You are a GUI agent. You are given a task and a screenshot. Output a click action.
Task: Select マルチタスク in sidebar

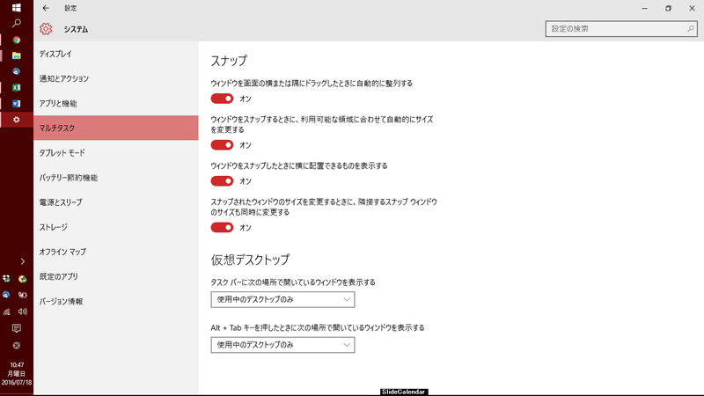[116, 128]
